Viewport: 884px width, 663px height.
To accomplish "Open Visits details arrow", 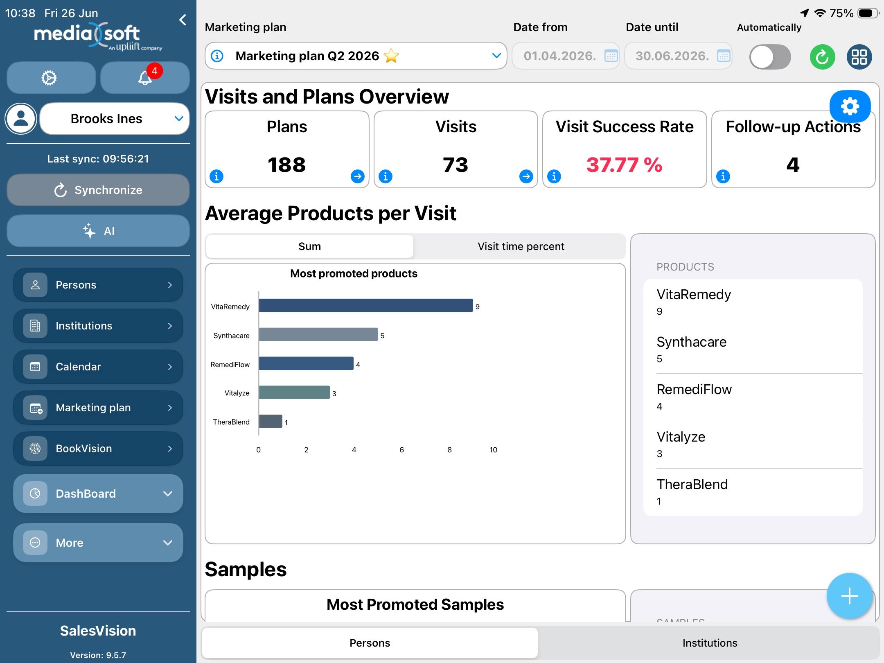I will click(x=526, y=176).
